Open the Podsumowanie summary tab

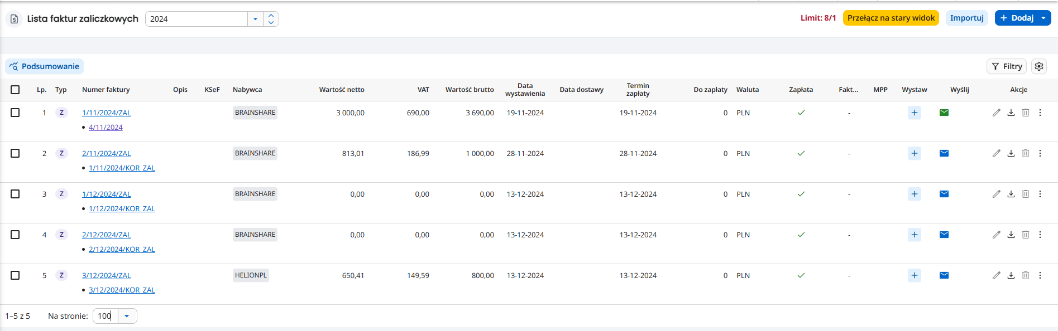coord(45,66)
